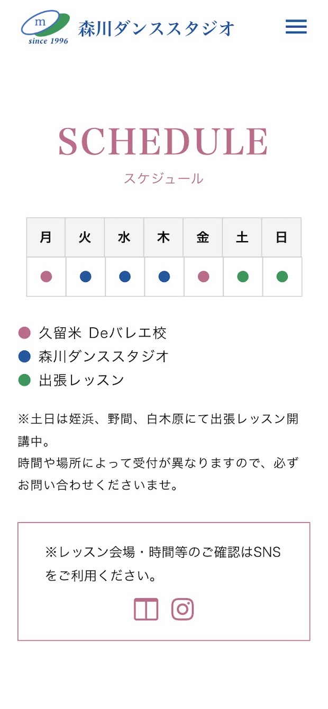Viewport: 328px width, 709px height.
Task: Click the SNS icon left of Instagram
Action: 147,609
